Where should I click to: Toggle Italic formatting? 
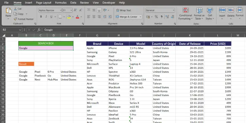point(46,17)
